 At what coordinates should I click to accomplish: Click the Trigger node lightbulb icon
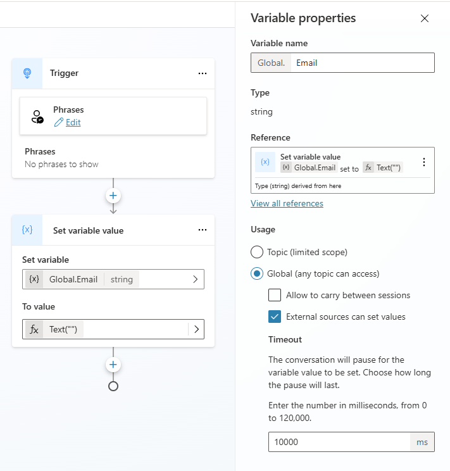[x=27, y=73]
